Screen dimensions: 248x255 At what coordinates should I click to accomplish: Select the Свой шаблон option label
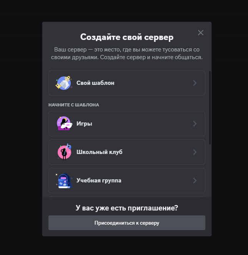[95, 83]
